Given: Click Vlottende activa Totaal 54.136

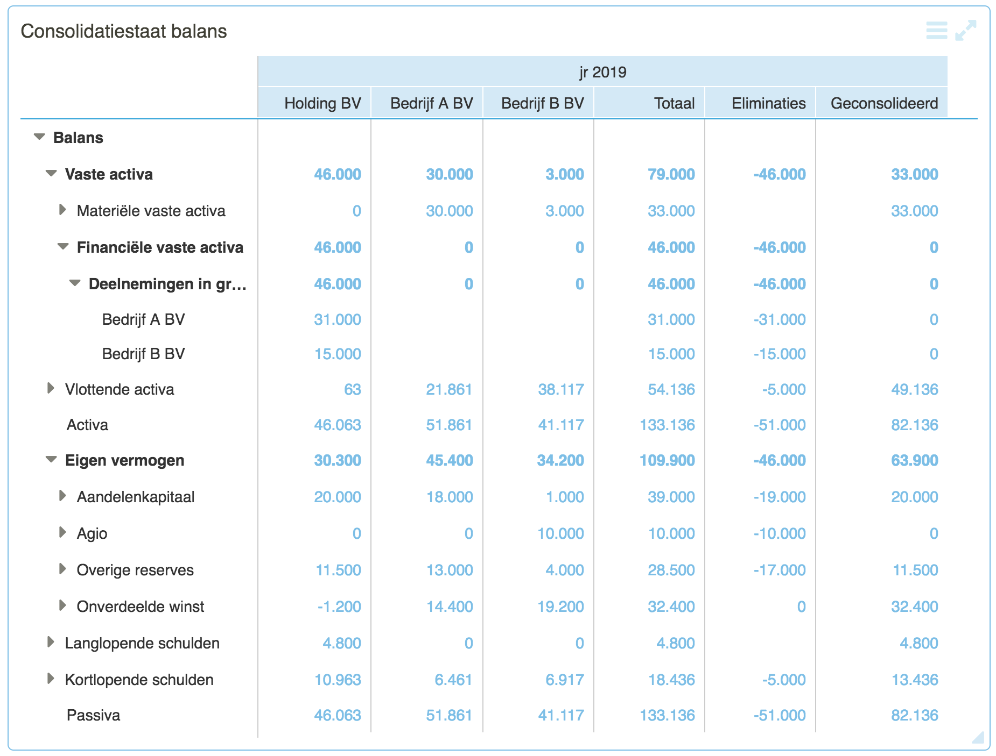Looking at the screenshot, I should pyautogui.click(x=671, y=389).
